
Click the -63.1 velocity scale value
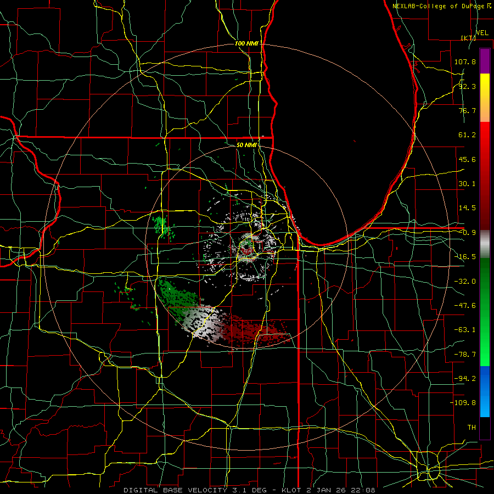click(x=465, y=330)
